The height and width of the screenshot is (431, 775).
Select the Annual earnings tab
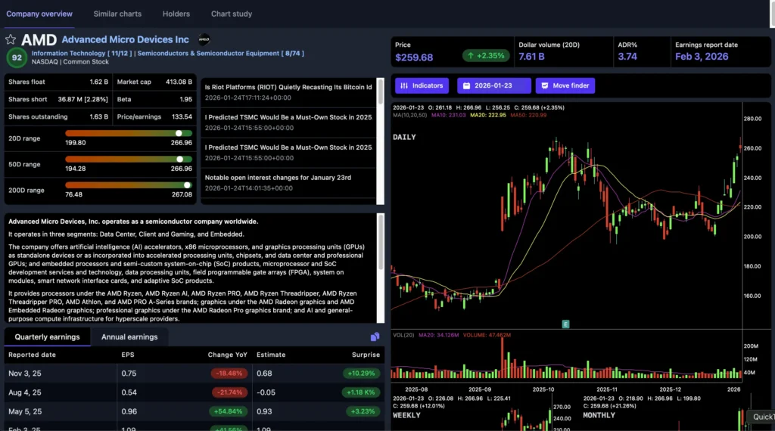[129, 336]
